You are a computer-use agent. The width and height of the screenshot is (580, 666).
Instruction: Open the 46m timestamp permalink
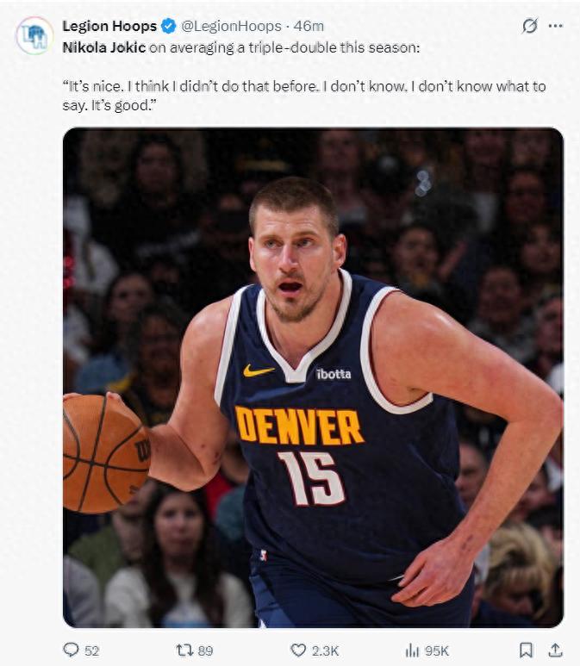click(309, 27)
